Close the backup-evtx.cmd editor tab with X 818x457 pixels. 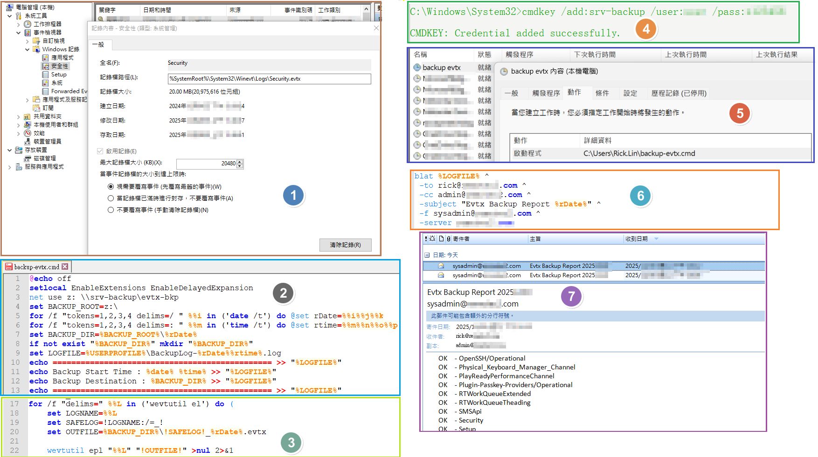(65, 266)
